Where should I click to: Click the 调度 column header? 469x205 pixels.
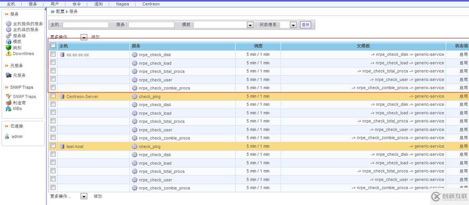pyautogui.click(x=258, y=46)
